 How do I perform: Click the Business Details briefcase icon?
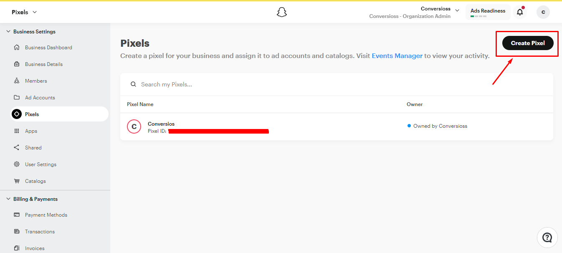pos(17,64)
